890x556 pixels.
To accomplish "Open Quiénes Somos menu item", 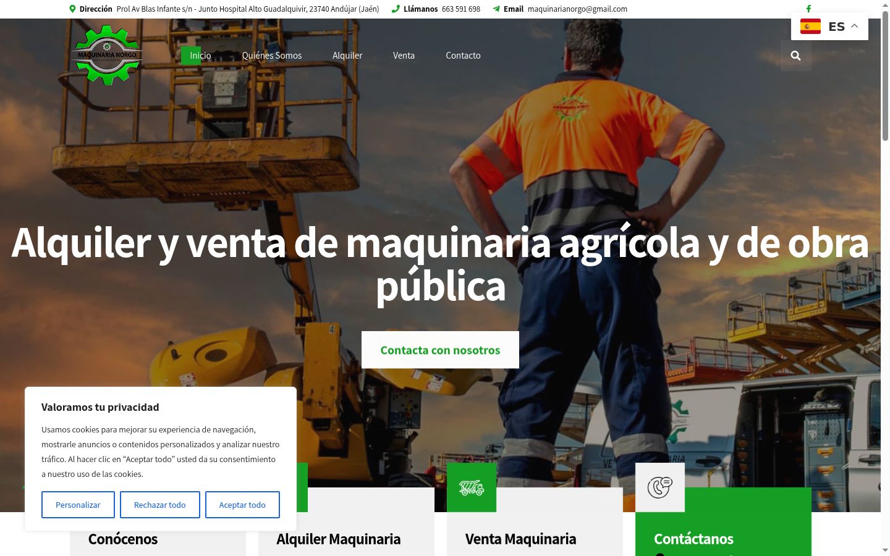I will (x=272, y=56).
